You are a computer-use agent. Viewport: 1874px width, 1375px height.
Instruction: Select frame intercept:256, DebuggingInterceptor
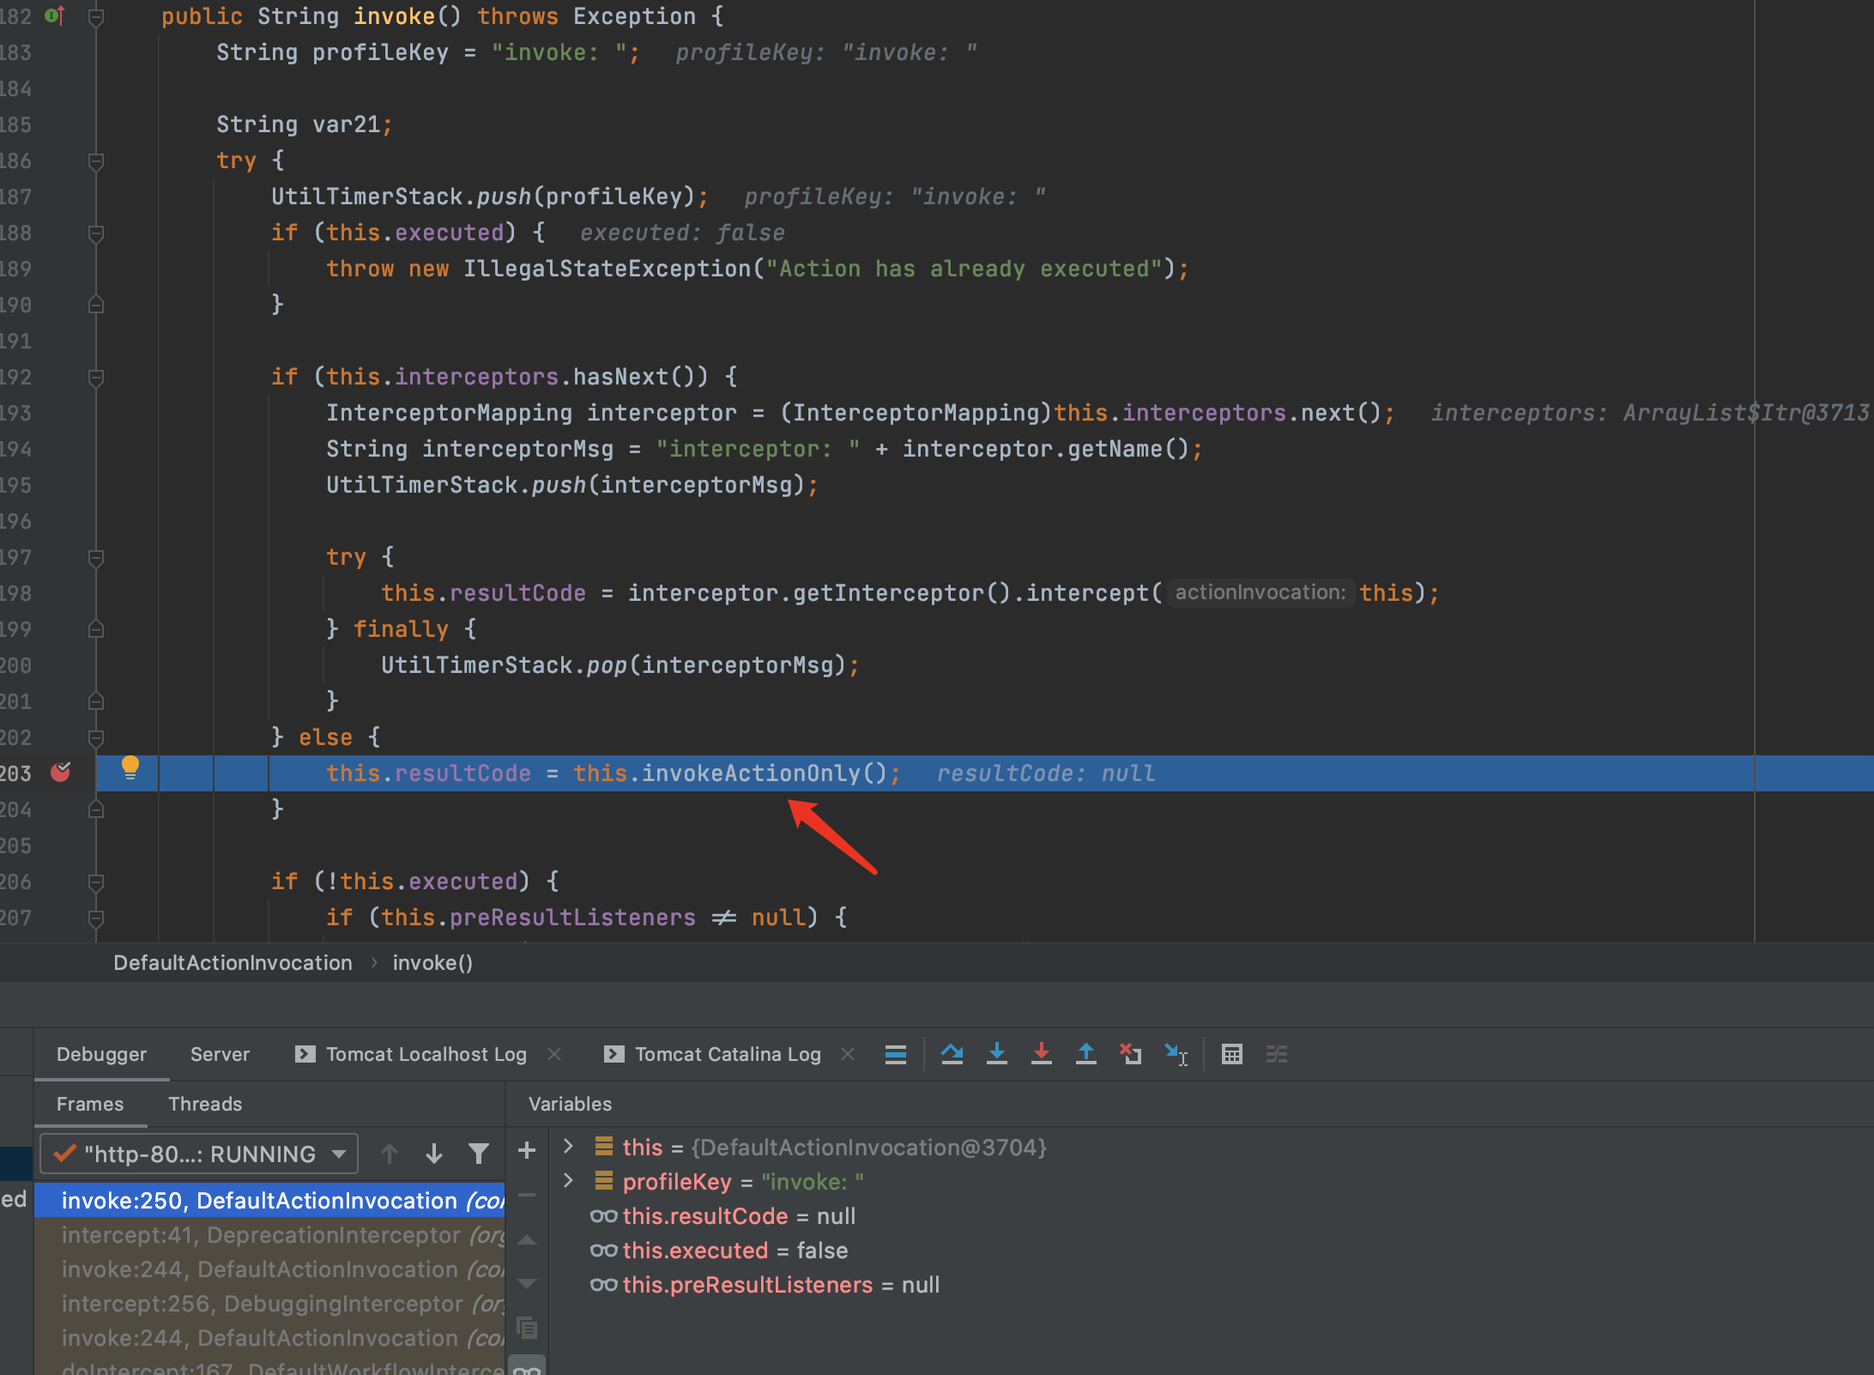click(x=269, y=1304)
